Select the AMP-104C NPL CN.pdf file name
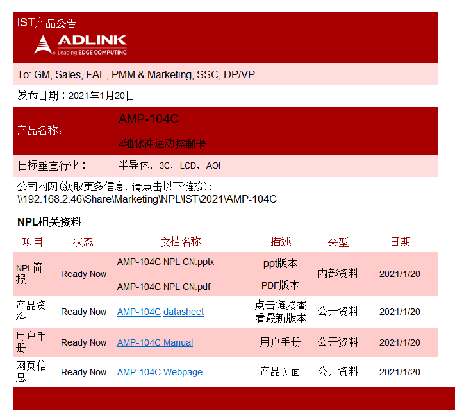Screen dimensions: 455x413 [x=163, y=287]
